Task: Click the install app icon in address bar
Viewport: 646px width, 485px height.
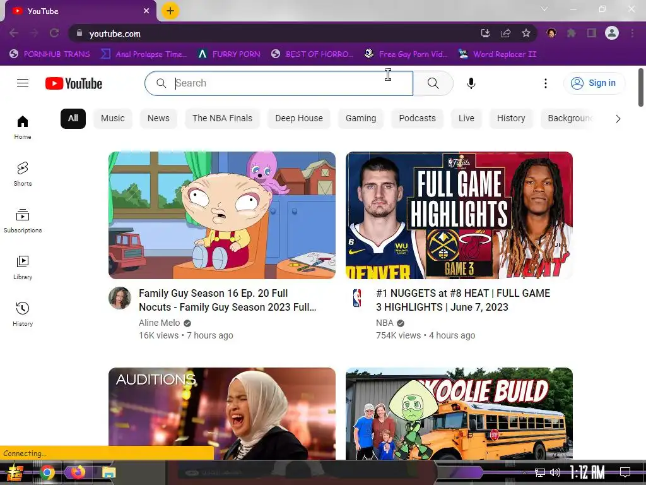Action: coord(486,33)
